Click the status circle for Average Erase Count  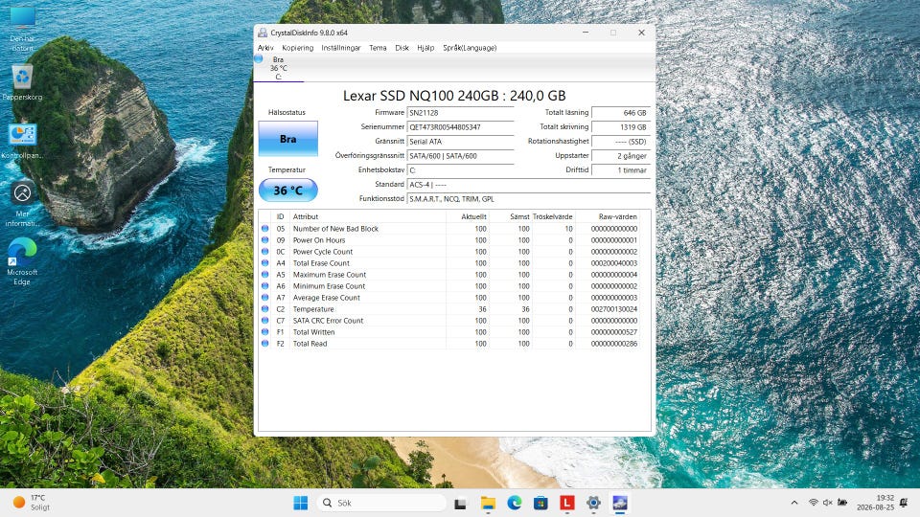click(264, 298)
